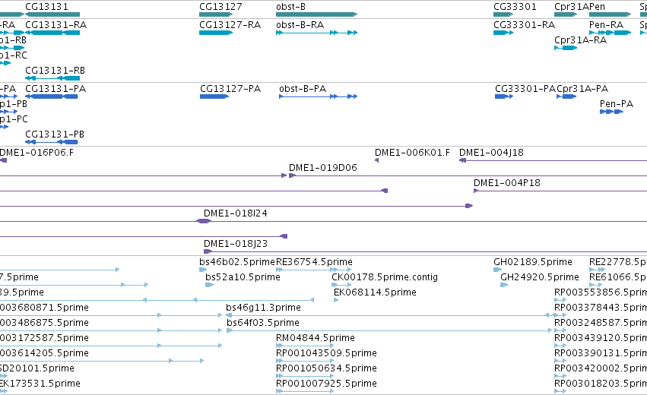
Task: Select the bs64f03.5prime EST feature
Action: [389, 330]
